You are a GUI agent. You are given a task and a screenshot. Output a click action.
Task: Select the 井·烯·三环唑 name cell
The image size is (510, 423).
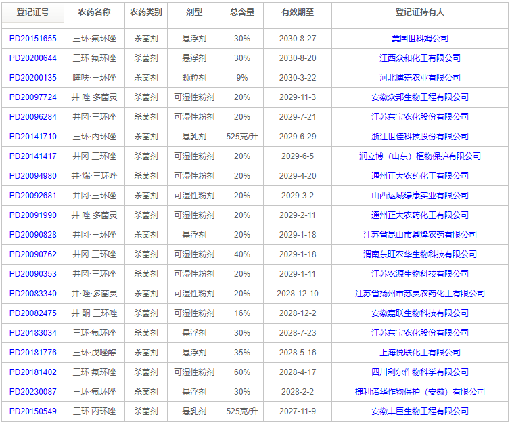tap(94, 176)
